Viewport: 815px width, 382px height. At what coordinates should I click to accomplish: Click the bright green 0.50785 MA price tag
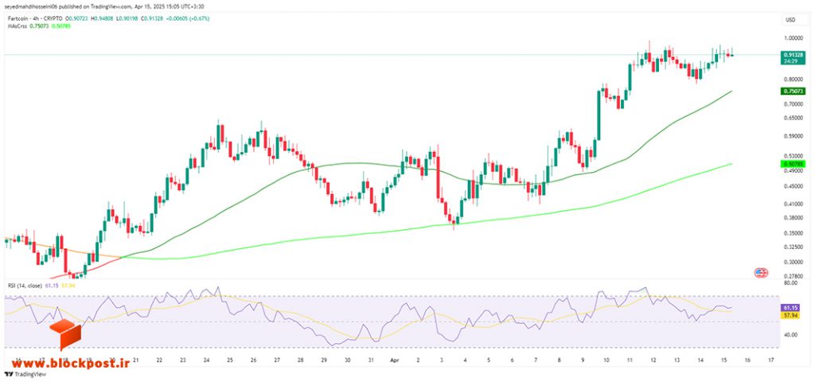[x=794, y=164]
